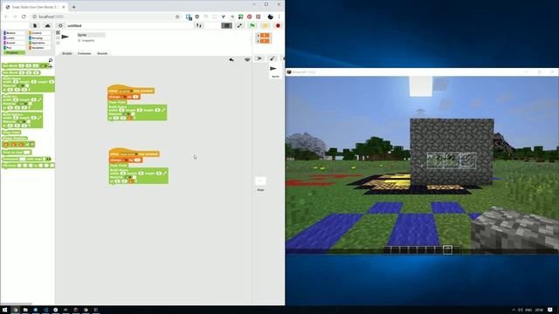Toggle the draggable checkbox for the sprite
This screenshot has height=314, width=559.
coord(79,41)
